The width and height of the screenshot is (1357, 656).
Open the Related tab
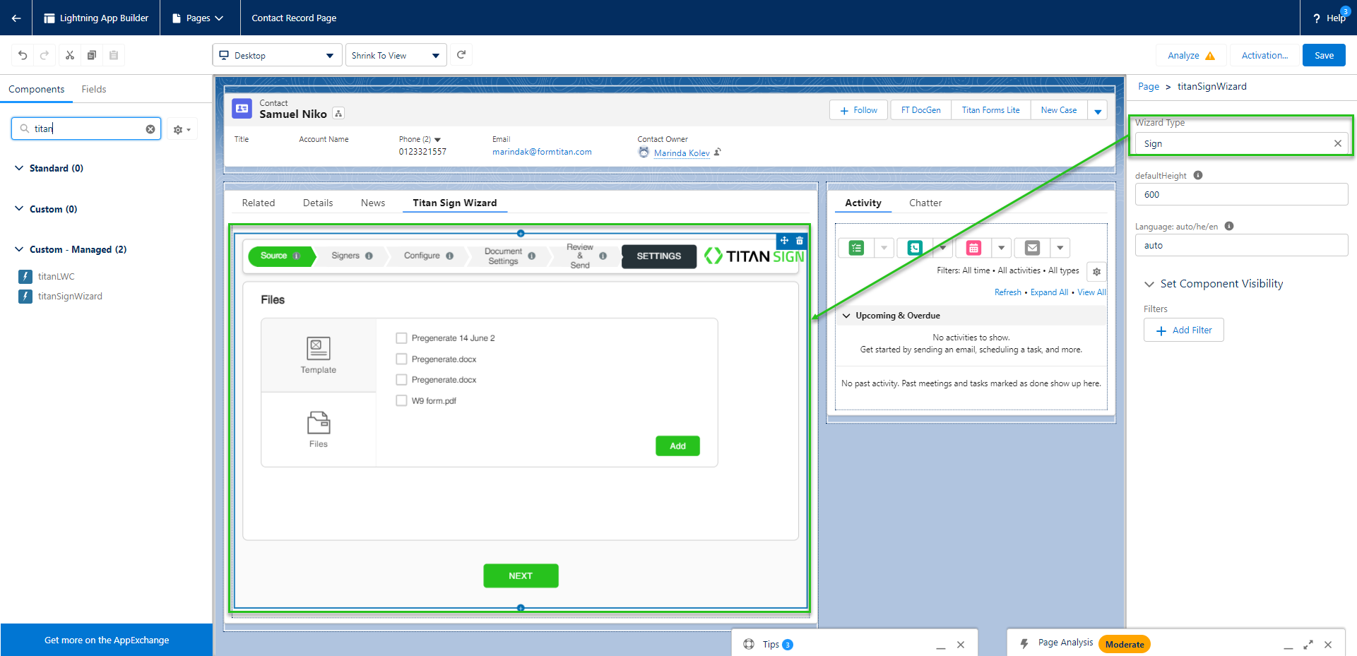pos(259,203)
